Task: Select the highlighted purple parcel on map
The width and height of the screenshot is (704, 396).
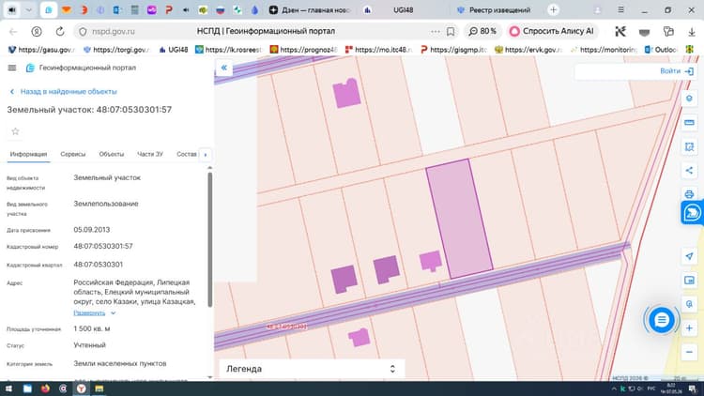Action: coord(459,219)
